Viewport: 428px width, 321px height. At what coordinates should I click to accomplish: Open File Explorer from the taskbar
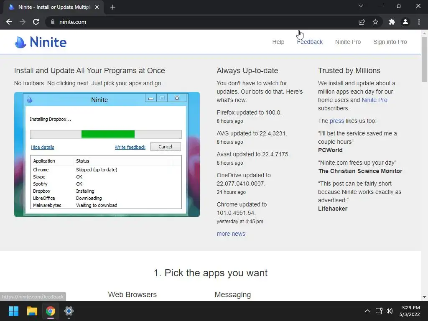(32, 311)
